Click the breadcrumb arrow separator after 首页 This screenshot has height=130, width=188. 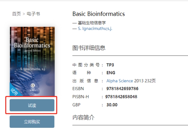(x=24, y=14)
